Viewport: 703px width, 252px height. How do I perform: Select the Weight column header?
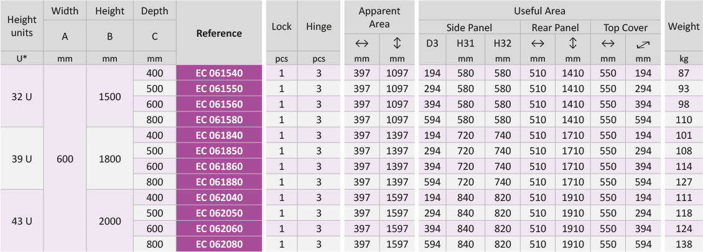click(x=684, y=27)
